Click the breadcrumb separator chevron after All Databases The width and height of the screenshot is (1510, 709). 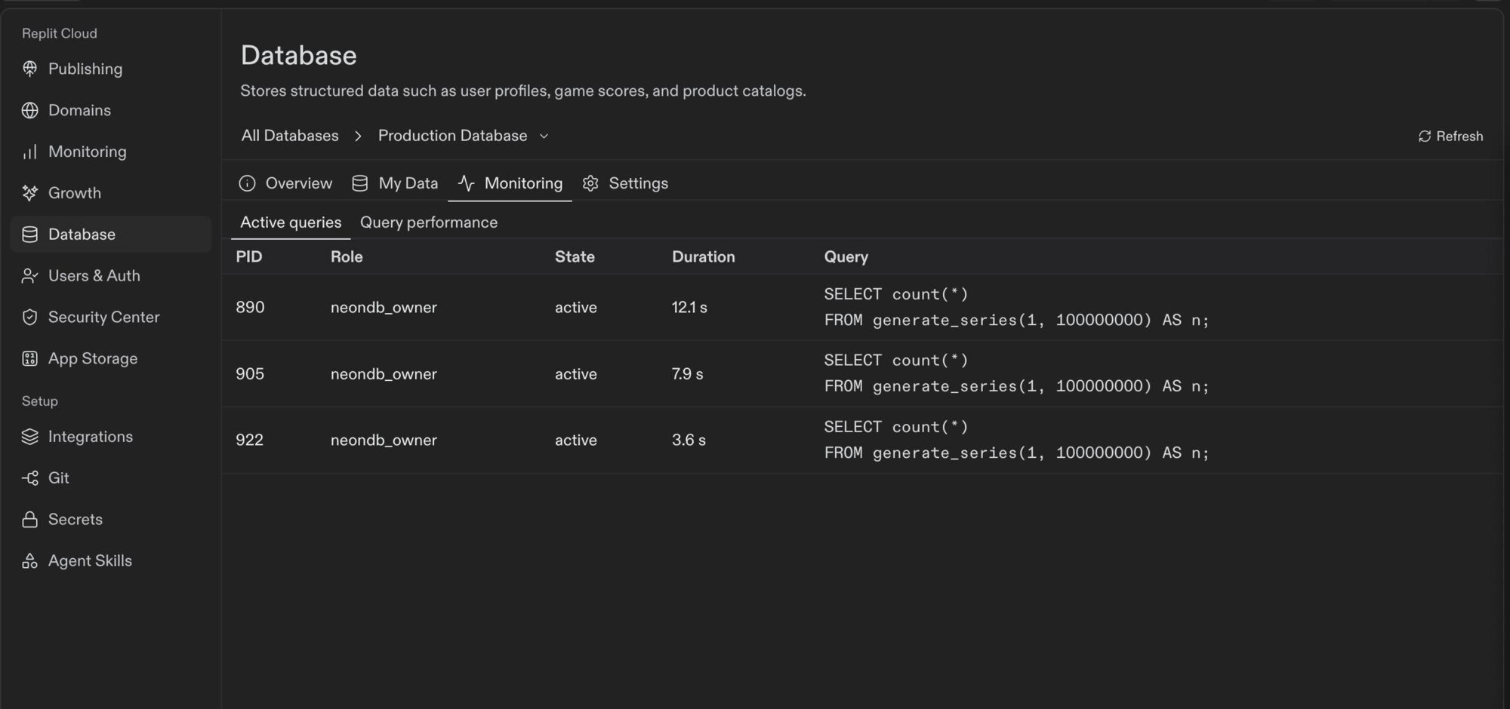click(x=358, y=137)
